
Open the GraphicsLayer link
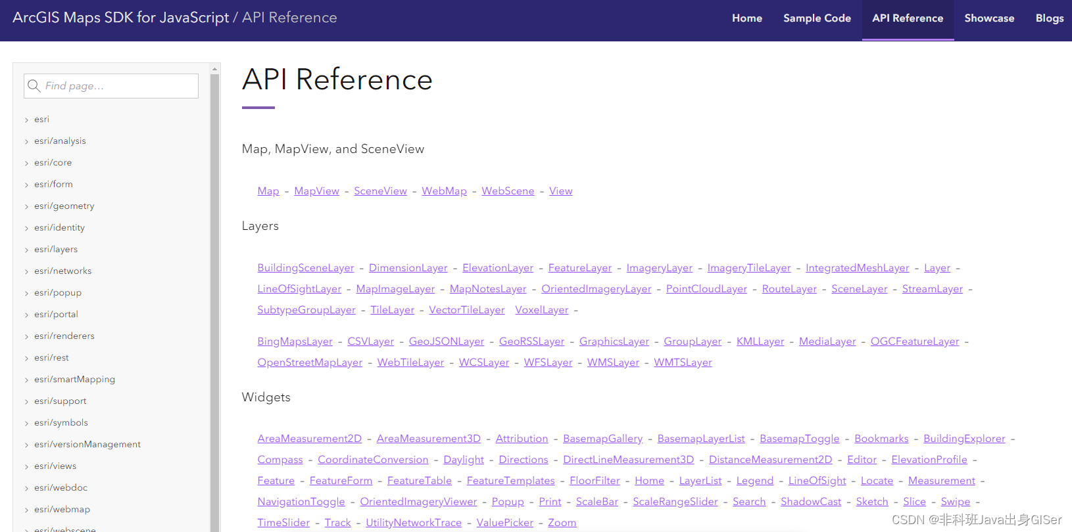click(x=614, y=342)
